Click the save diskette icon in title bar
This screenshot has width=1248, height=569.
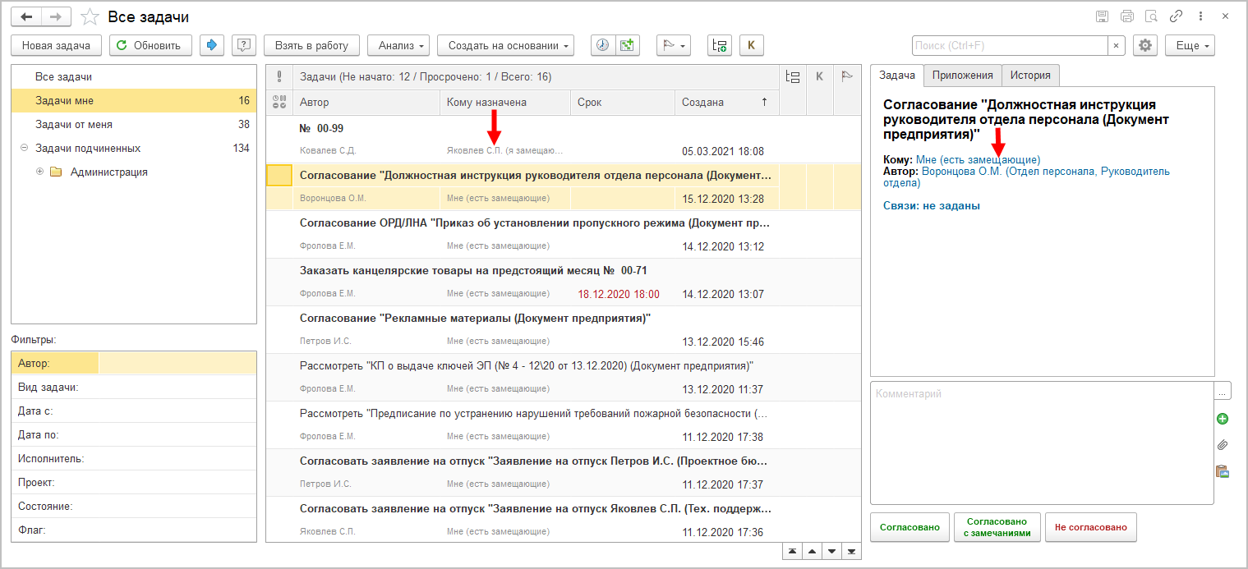pyautogui.click(x=1103, y=16)
